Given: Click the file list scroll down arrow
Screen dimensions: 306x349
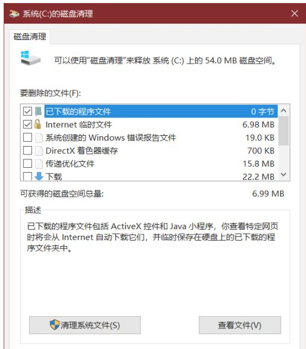Looking at the screenshot, I should click(284, 174).
